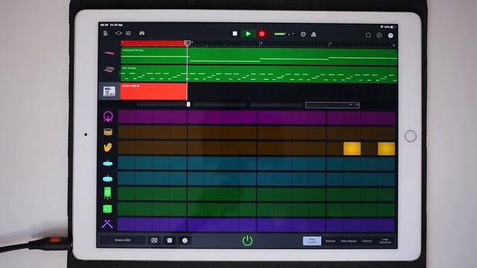The height and width of the screenshot is (268, 477).
Task: Tap the hand clap row icon
Action: coord(107,147)
